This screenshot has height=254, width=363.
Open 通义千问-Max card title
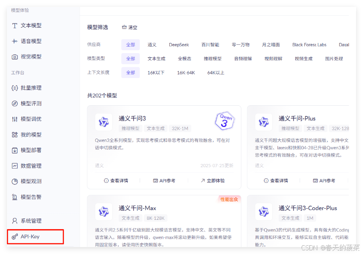tap(137, 208)
